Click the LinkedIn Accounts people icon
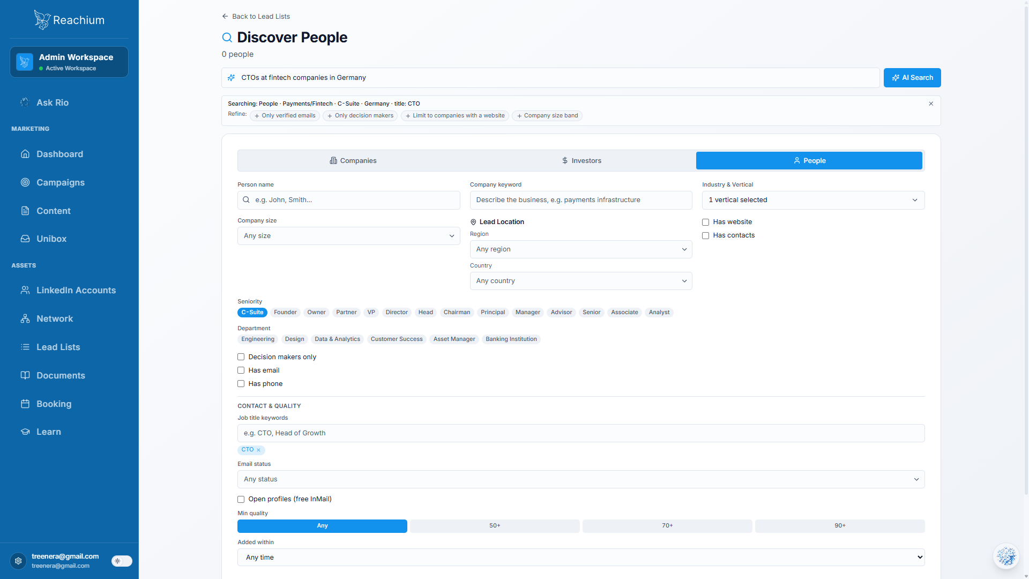1029x579 pixels. [25, 290]
